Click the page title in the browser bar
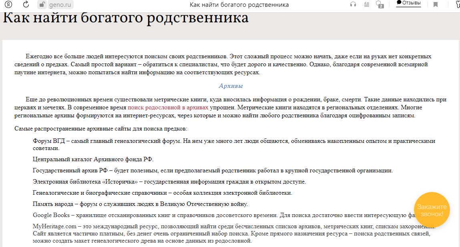 (239, 5)
